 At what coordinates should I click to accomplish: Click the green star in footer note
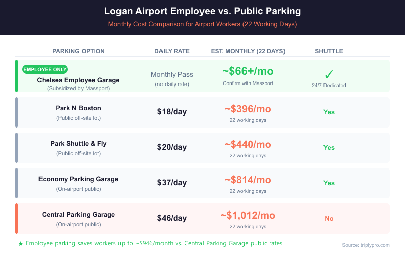(20, 243)
